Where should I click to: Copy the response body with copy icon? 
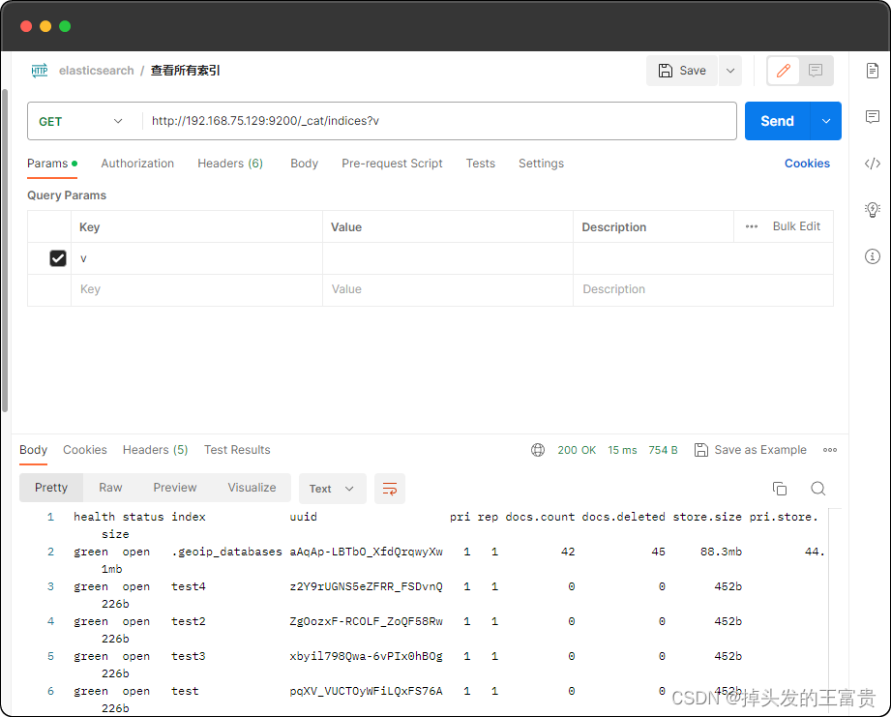pos(780,489)
